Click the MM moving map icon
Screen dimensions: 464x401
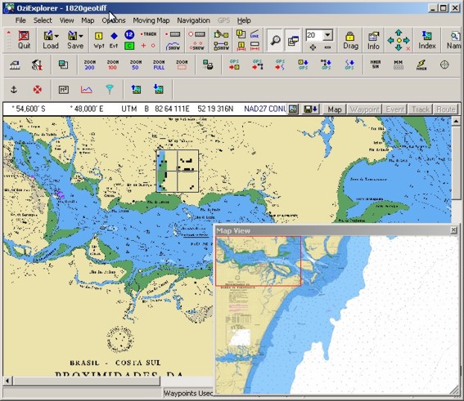(399, 65)
